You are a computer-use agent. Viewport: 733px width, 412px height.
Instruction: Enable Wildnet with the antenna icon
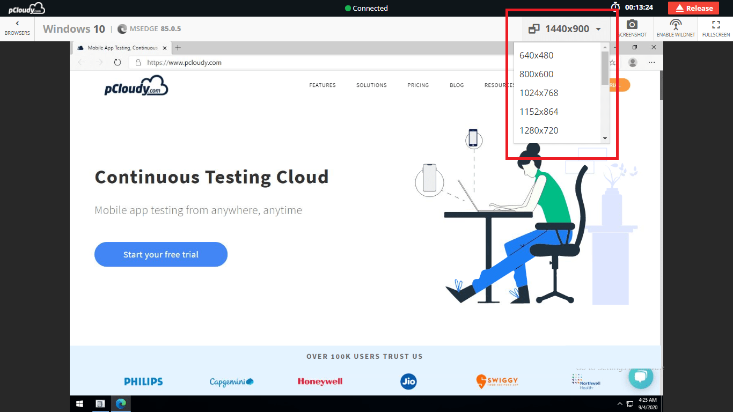pyautogui.click(x=676, y=28)
